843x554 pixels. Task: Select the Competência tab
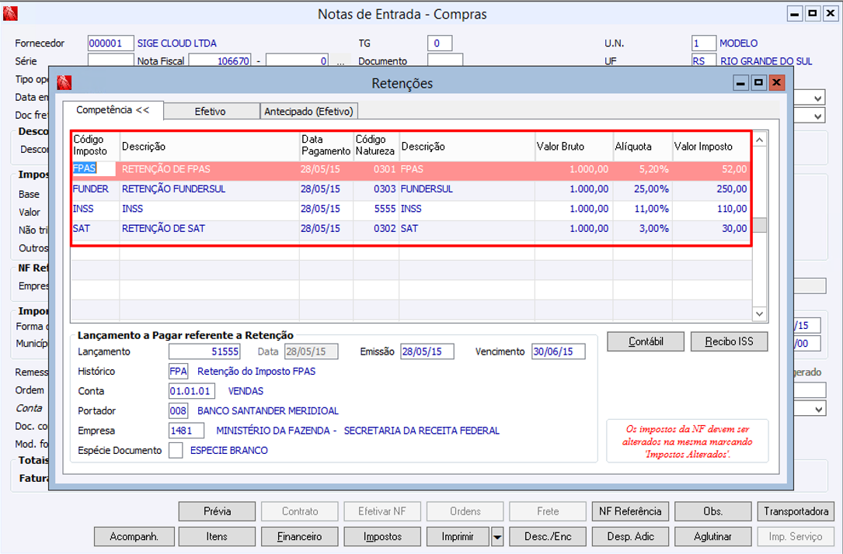click(113, 110)
